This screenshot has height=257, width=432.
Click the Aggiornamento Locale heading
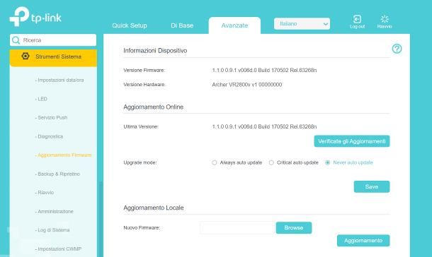(154, 208)
